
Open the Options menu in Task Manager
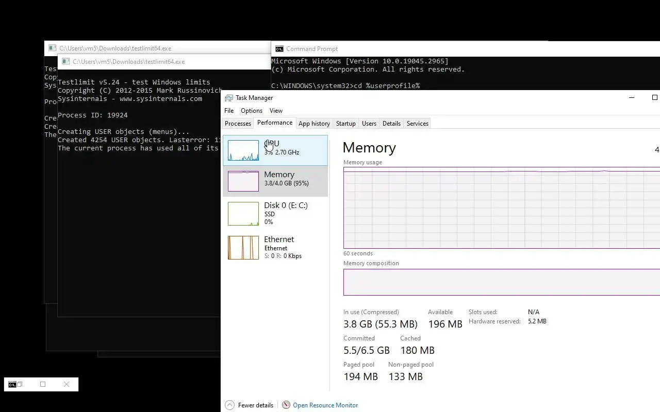pyautogui.click(x=252, y=111)
